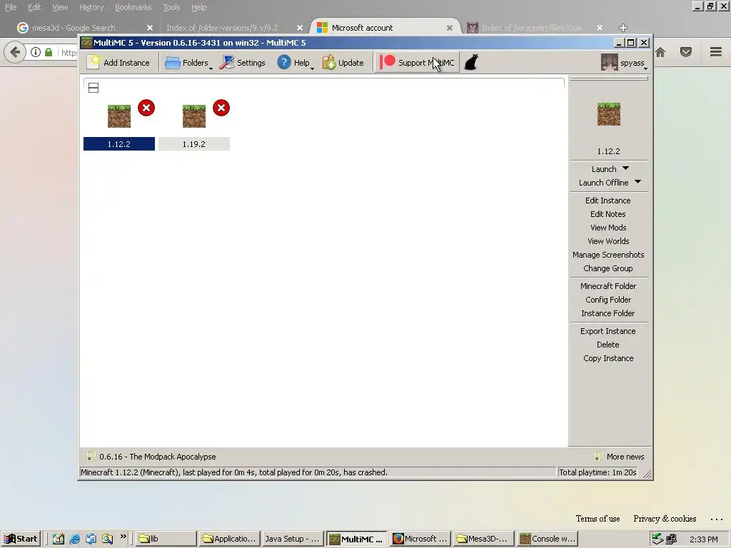Open the news item 0.6.16 - The Modpack Apocalypse
Screen dimensions: 731x548
click(151, 457)
